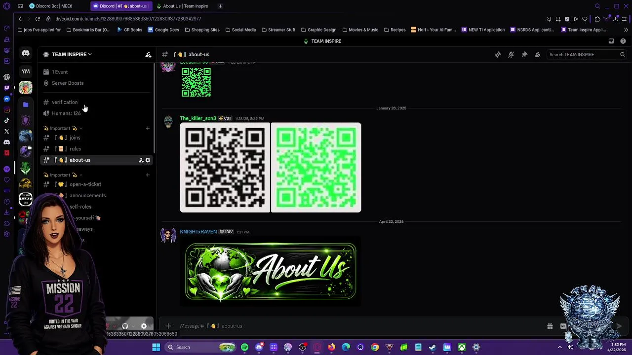The image size is (632, 355).
Task: Go back in browser navigation
Action: (x=20, y=19)
